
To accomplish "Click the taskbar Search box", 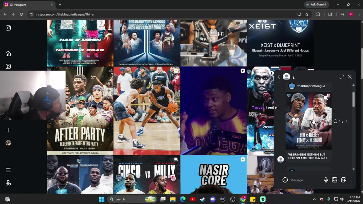I will (x=132, y=199).
